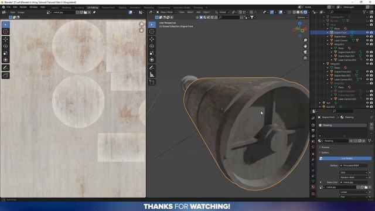Select the Move tool in 3D viewport
Screen dimensions: 375x211
152,39
